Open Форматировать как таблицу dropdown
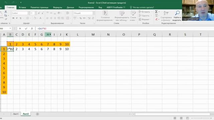This screenshot has height=120, width=214. (122, 16)
